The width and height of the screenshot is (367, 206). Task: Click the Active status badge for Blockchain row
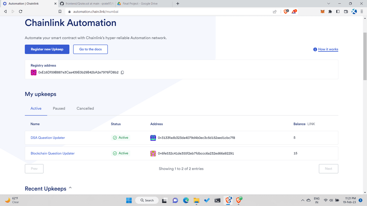coord(121,153)
